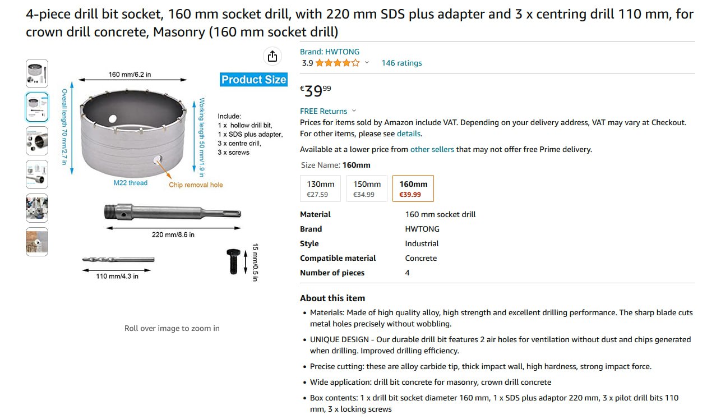Select the 130mm size option

321,188
